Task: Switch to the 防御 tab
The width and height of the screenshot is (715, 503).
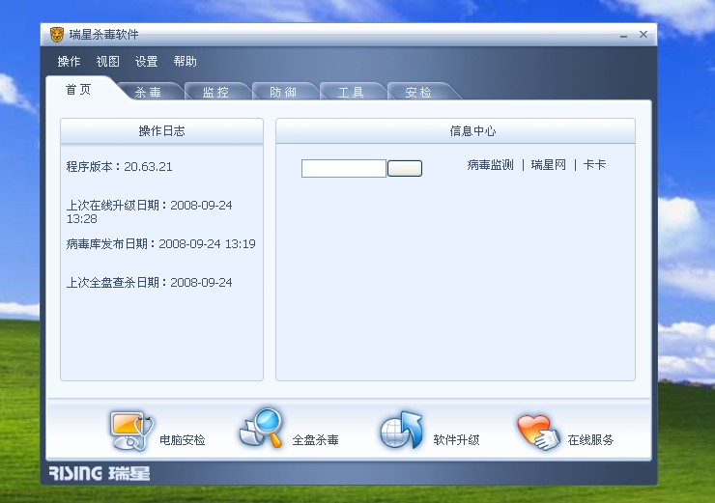Action: (x=283, y=92)
